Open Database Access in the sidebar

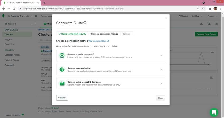click(12, 55)
